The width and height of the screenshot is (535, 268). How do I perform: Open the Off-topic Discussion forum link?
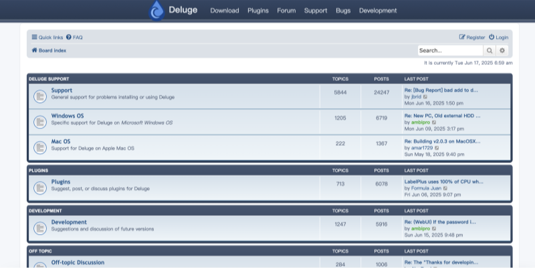point(78,263)
